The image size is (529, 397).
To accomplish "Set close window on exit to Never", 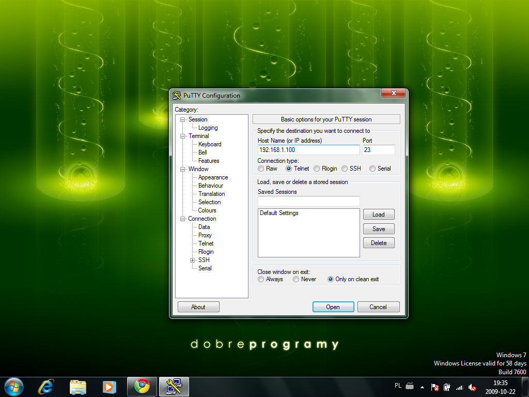I will (296, 279).
